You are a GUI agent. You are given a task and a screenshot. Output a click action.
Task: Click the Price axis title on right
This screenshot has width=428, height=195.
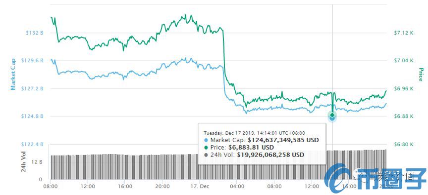[x=421, y=74]
